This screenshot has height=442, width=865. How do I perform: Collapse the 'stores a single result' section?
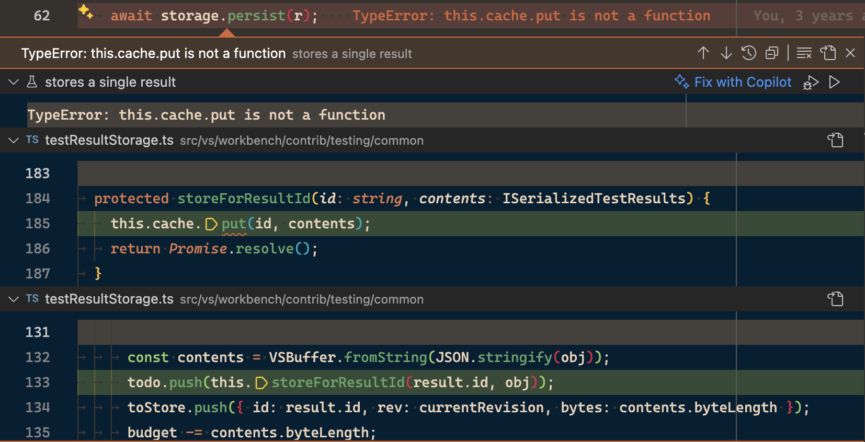14,82
